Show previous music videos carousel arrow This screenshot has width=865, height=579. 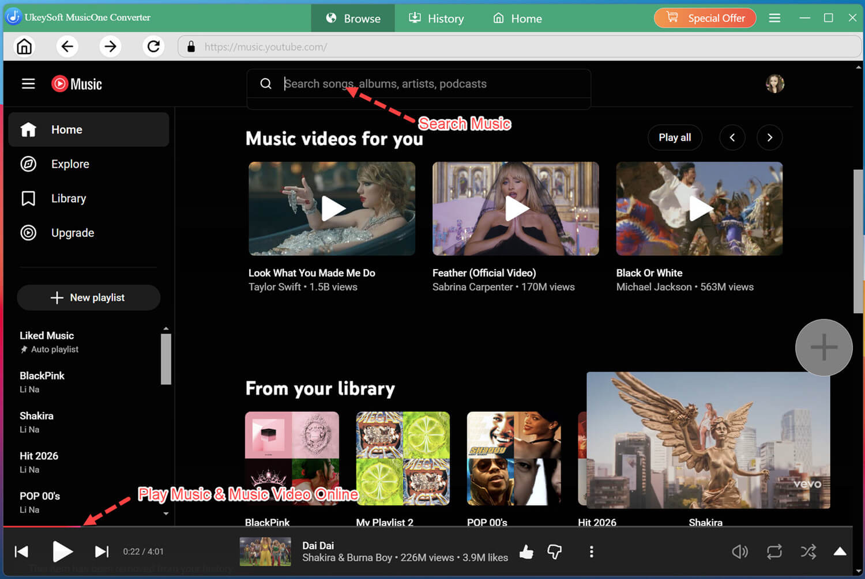pos(732,137)
